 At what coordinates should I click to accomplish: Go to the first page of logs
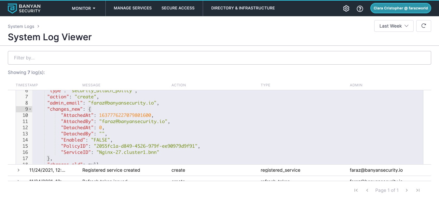pyautogui.click(x=356, y=190)
